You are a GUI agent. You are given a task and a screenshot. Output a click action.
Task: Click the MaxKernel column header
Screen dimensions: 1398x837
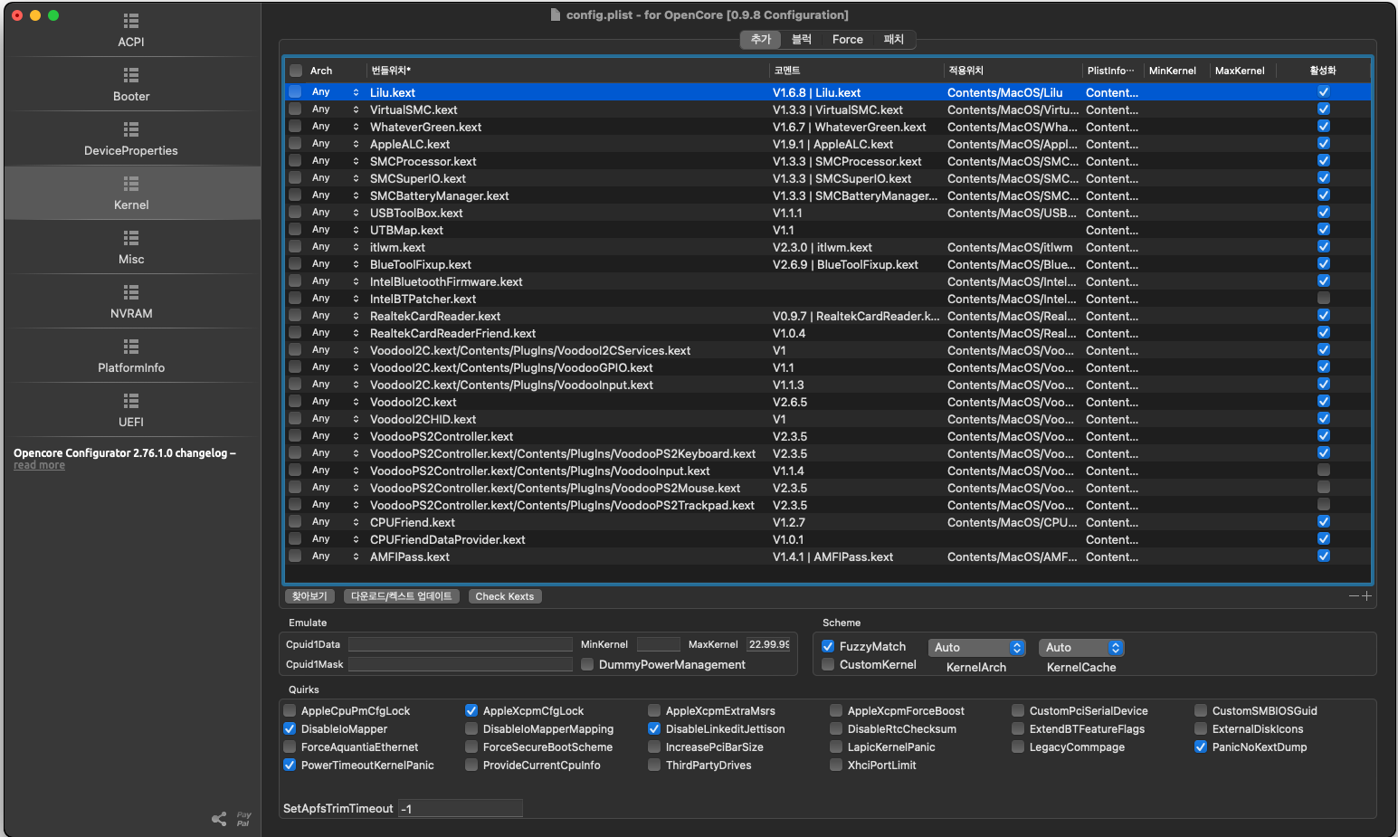1240,71
